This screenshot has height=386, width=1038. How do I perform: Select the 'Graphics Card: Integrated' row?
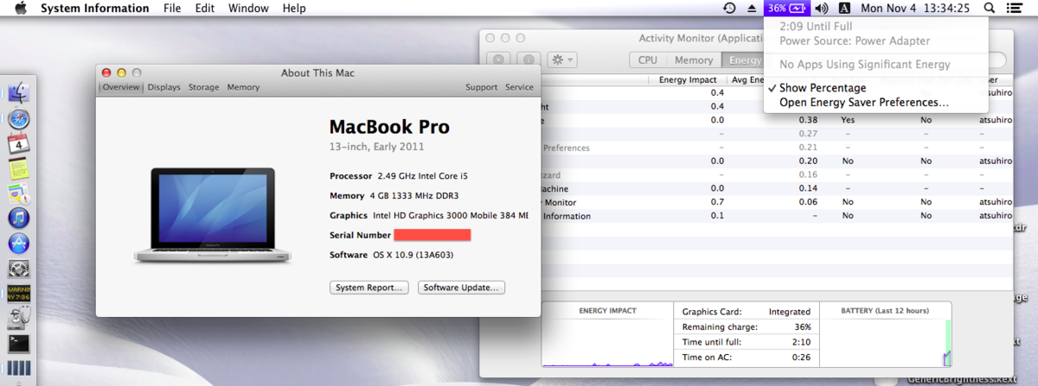(x=746, y=312)
